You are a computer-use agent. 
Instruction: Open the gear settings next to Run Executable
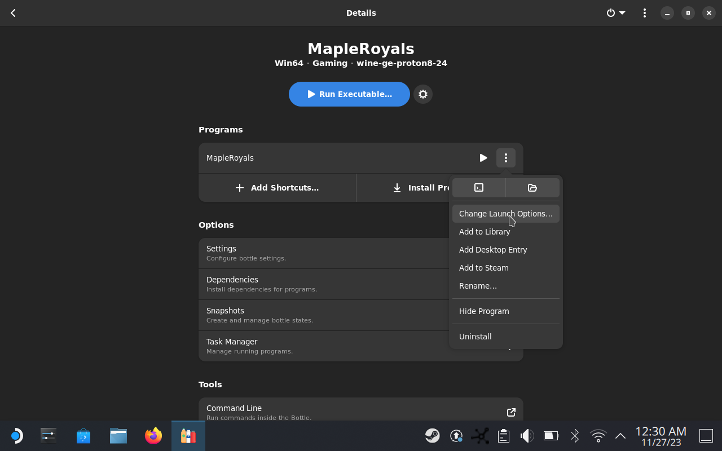423,94
